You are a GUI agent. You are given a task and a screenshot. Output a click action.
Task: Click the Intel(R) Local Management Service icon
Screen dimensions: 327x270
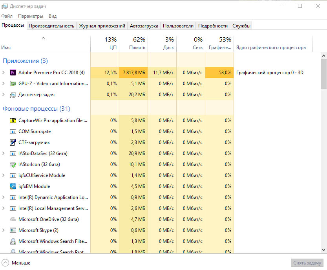13,208
